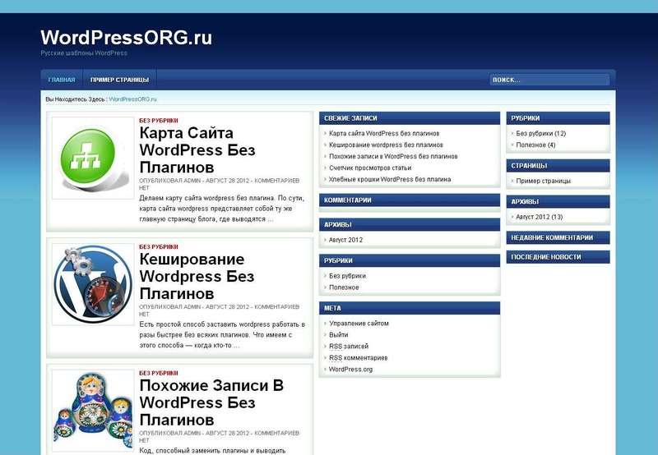Open post title Похожие Записи В WordPress

pos(211,402)
